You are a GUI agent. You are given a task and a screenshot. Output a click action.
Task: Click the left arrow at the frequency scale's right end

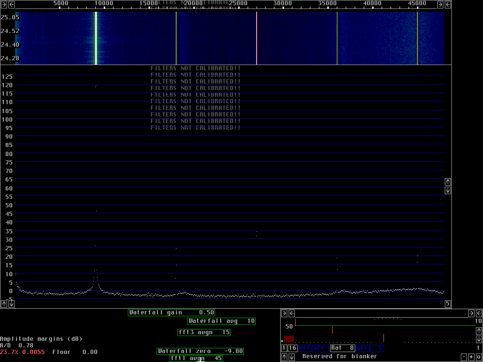tap(448, 4)
